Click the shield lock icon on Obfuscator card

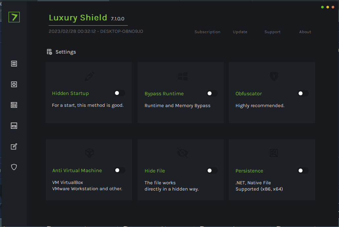pos(274,76)
